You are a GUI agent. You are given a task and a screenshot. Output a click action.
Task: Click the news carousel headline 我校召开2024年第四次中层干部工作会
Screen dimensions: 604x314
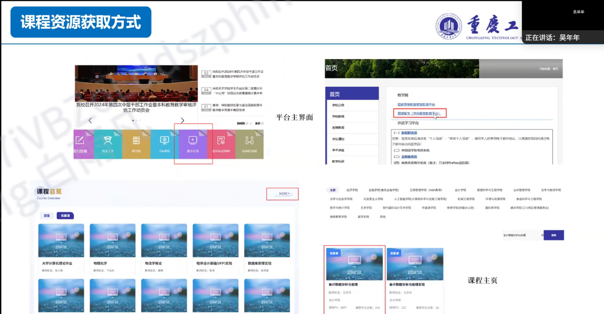[136, 108]
